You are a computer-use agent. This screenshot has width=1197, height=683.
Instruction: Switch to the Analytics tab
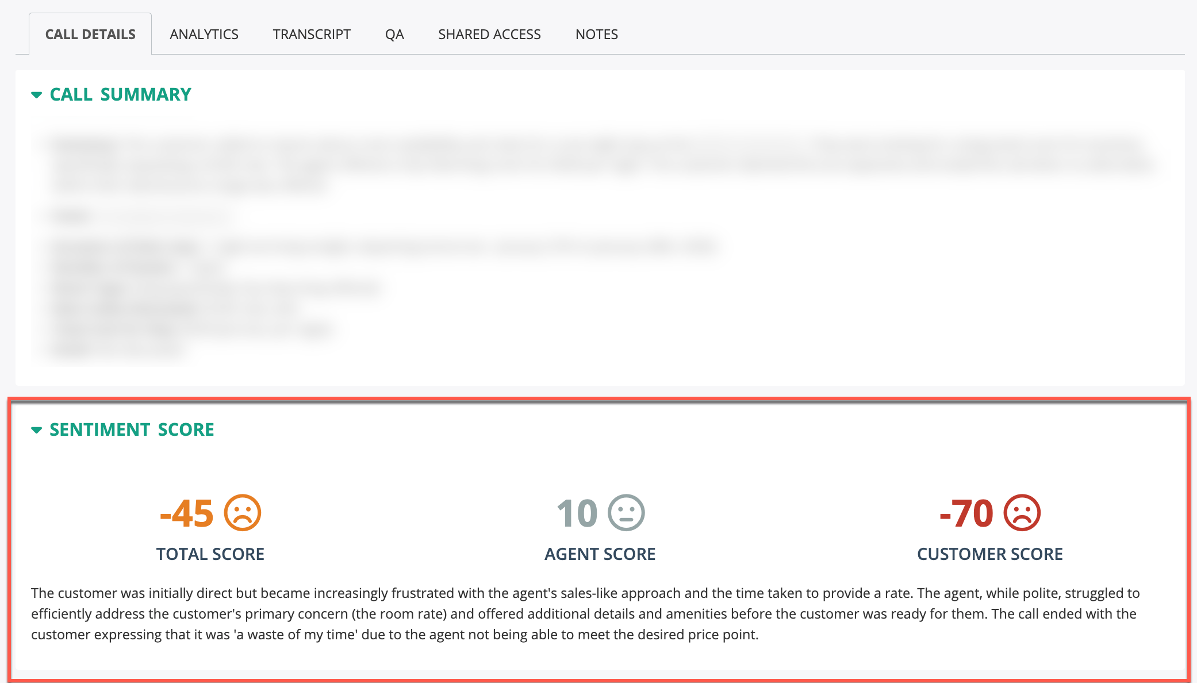[x=204, y=34]
